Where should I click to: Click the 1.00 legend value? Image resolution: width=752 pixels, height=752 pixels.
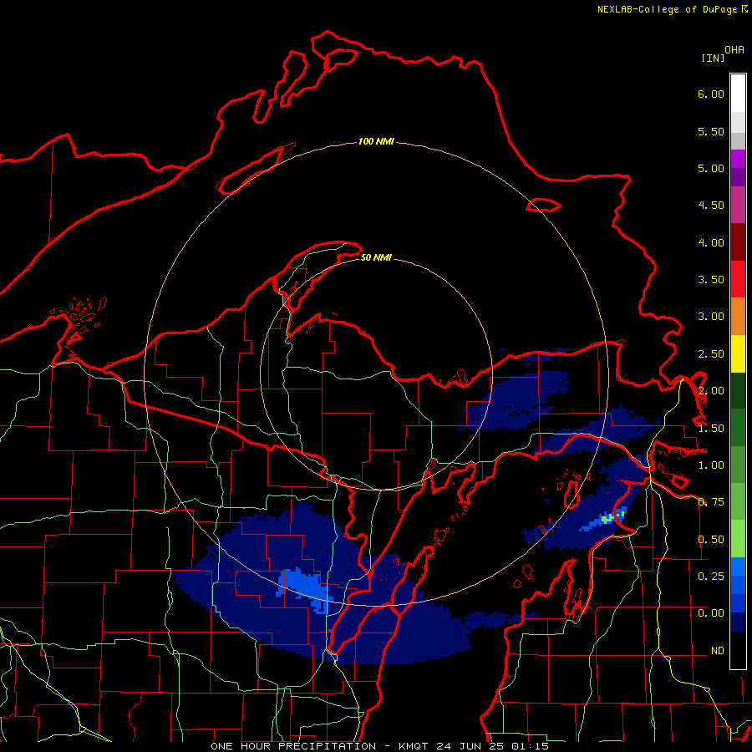(x=711, y=465)
